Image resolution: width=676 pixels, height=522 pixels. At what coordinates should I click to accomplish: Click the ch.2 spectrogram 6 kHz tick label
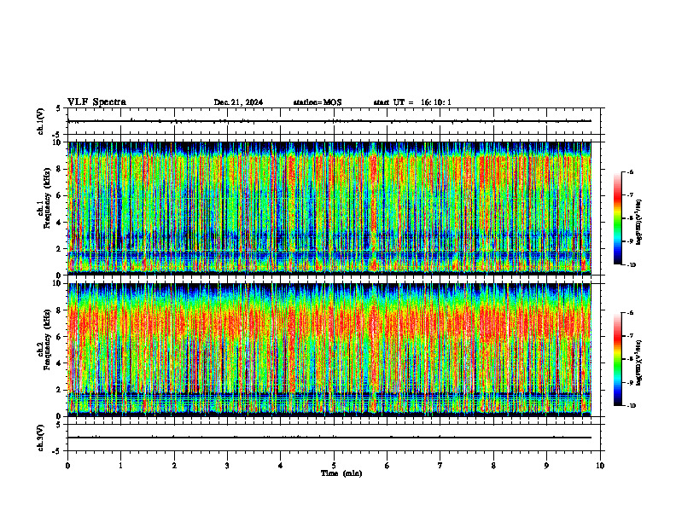point(60,337)
